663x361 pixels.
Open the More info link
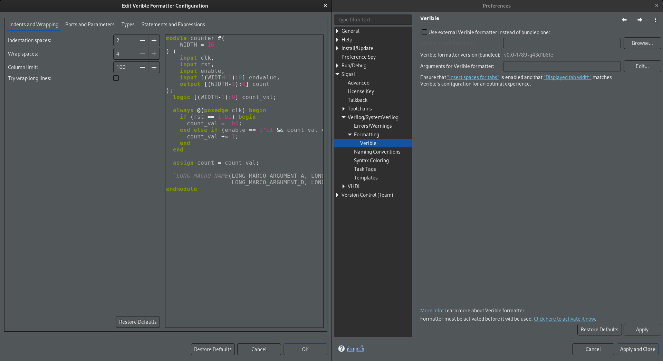(431, 311)
